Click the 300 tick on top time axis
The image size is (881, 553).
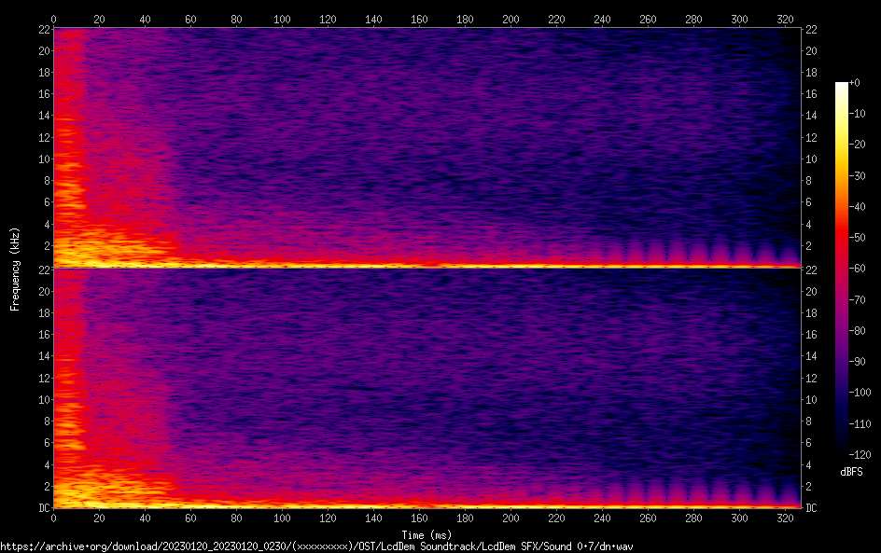tap(739, 19)
